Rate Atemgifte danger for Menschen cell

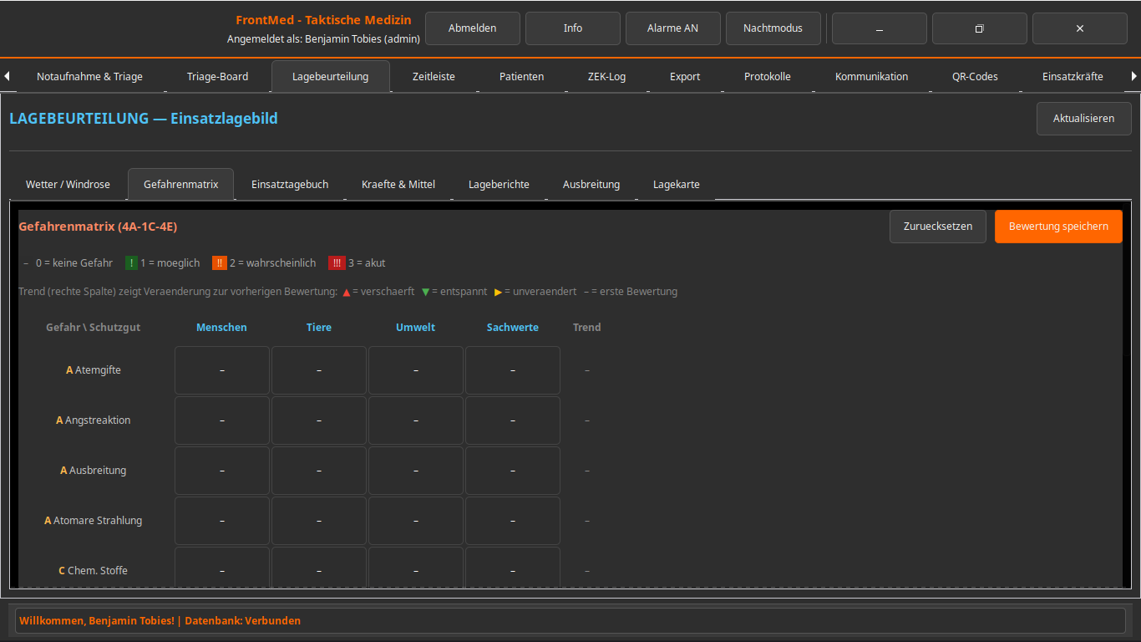pyautogui.click(x=222, y=370)
